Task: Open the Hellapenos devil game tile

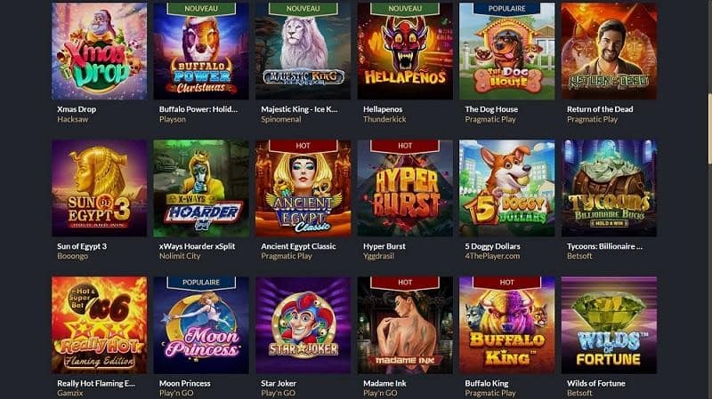Action: [405, 51]
